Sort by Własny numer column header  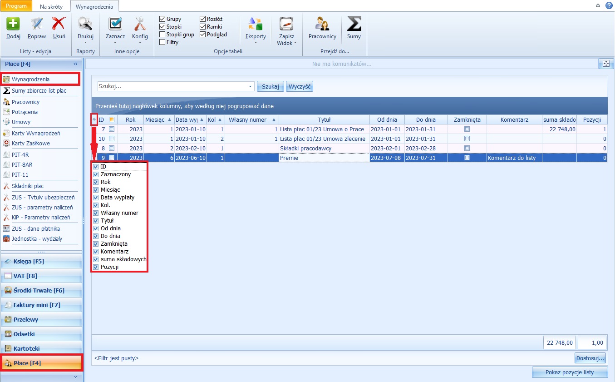click(252, 119)
